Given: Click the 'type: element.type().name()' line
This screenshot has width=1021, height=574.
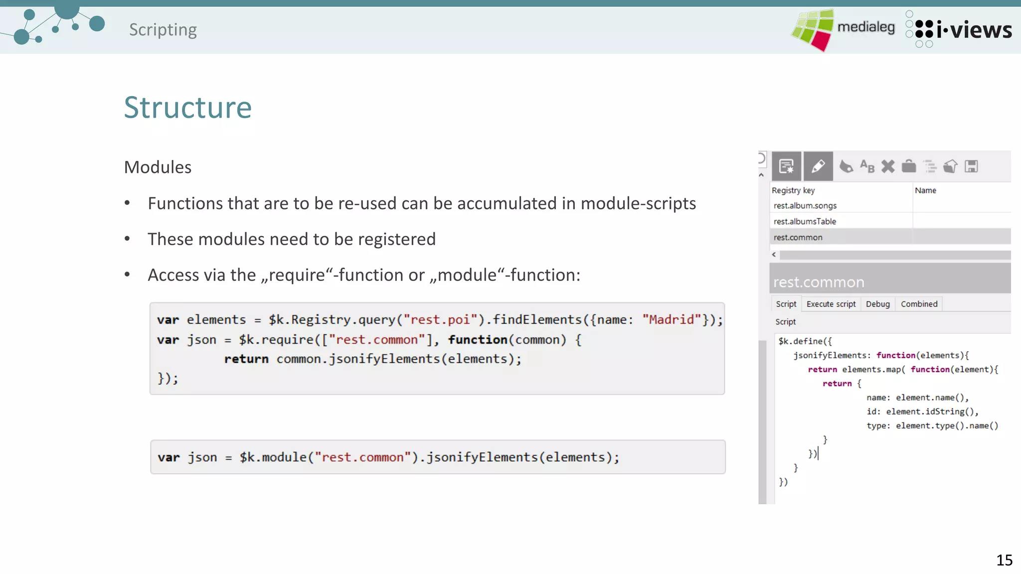Looking at the screenshot, I should pyautogui.click(x=932, y=426).
